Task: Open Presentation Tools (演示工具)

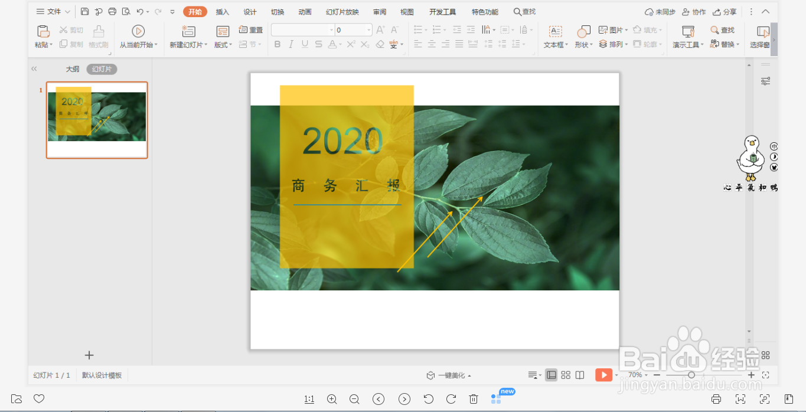Action: [688, 37]
